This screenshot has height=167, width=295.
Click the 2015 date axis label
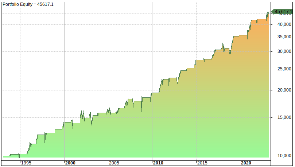coord(202,163)
